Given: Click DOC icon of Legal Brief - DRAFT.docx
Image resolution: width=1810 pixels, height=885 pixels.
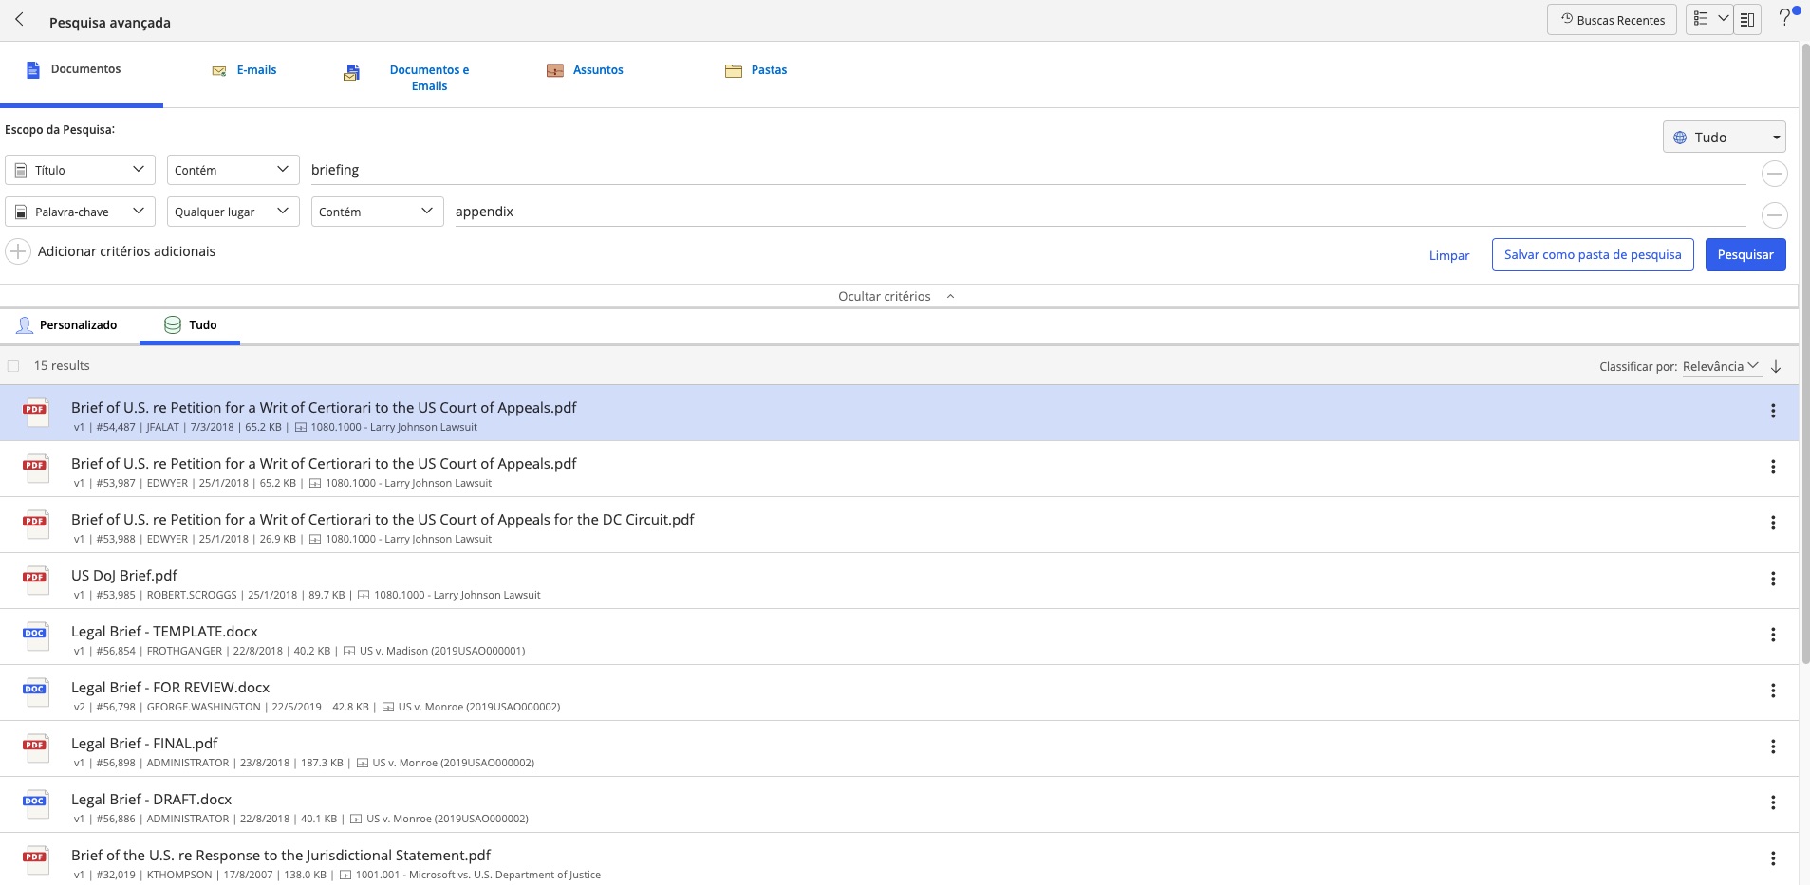Looking at the screenshot, I should 36,803.
